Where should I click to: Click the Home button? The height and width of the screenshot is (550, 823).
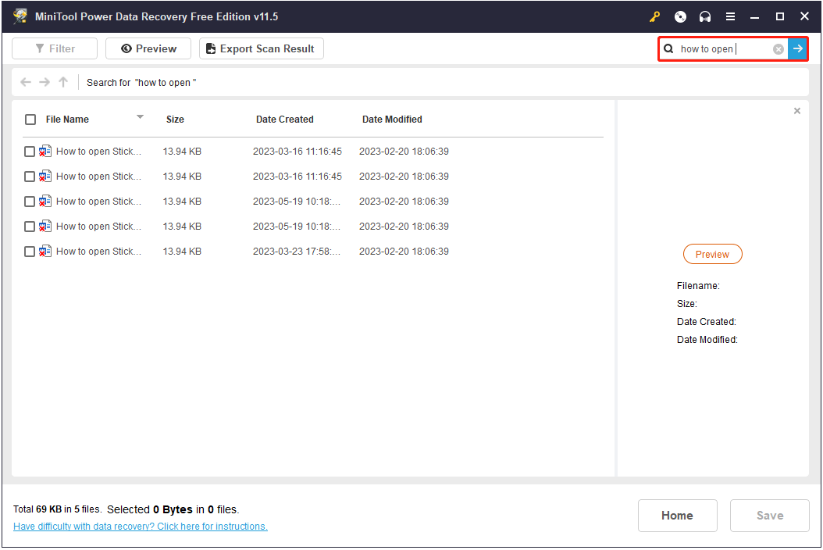point(677,516)
